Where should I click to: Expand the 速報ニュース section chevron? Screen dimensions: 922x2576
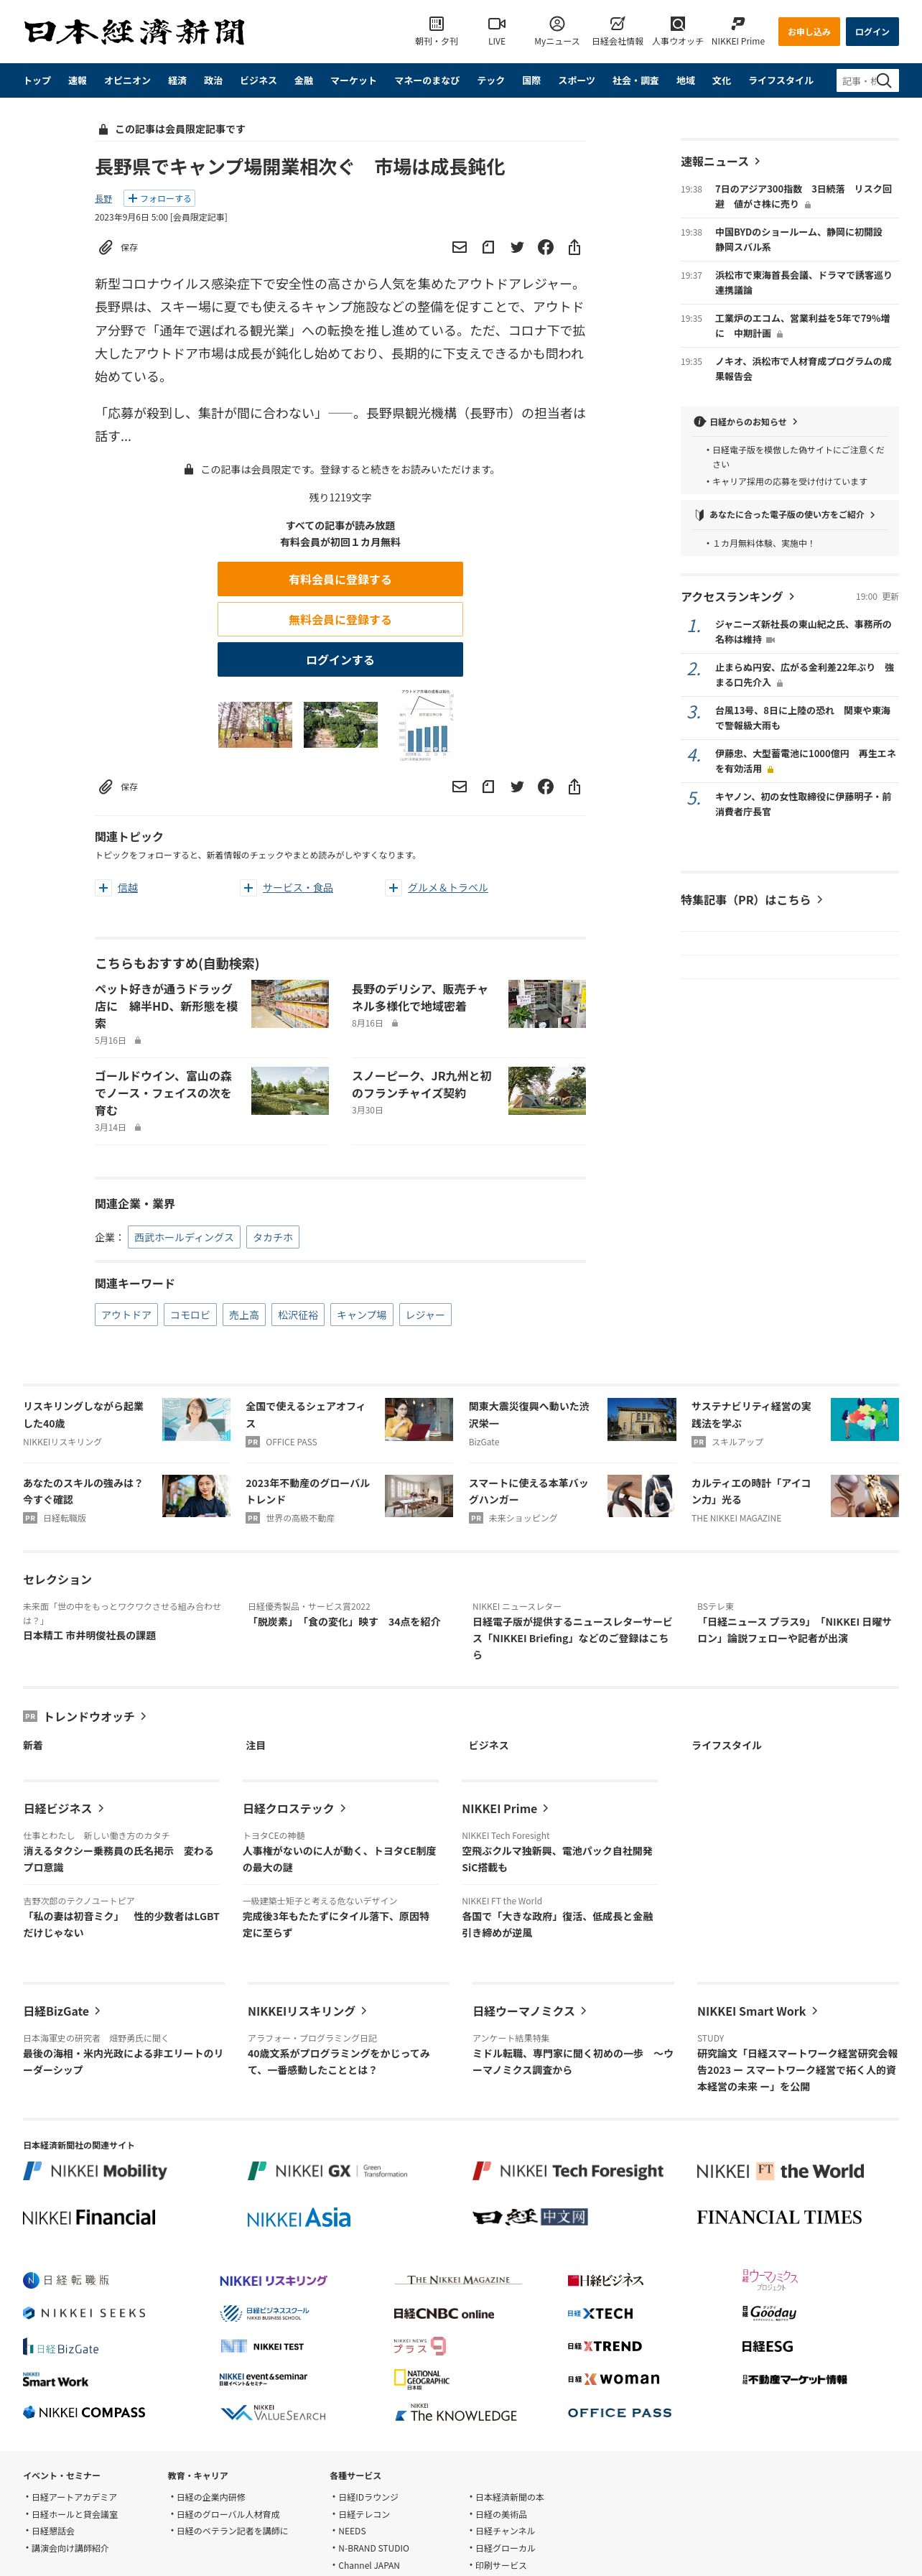[x=757, y=161]
